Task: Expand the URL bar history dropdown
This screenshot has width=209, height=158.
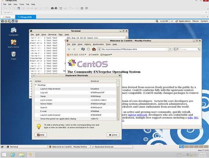Action: pyautogui.click(x=170, y=49)
